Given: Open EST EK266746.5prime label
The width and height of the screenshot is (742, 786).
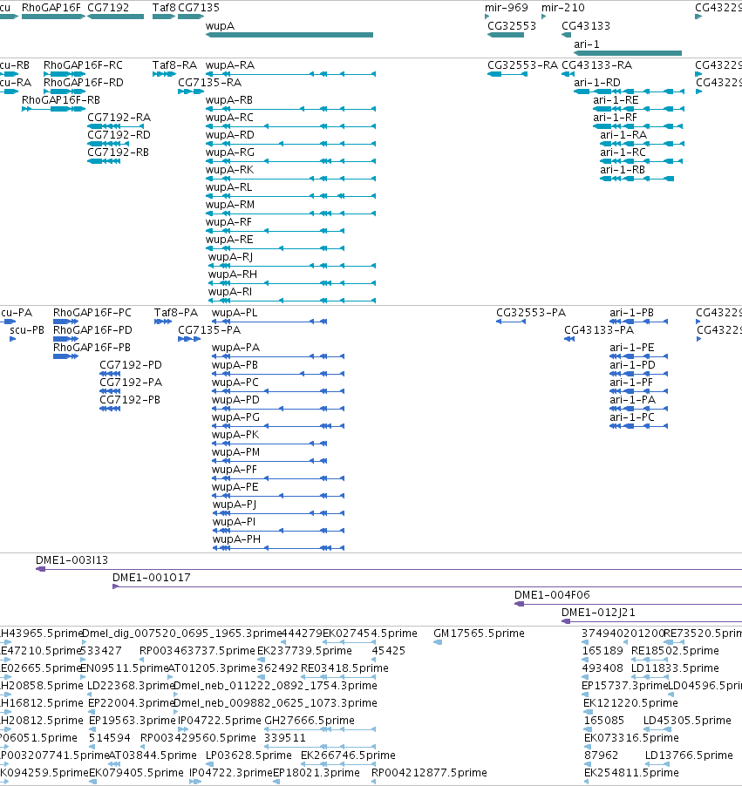Looking at the screenshot, I should 348,755.
